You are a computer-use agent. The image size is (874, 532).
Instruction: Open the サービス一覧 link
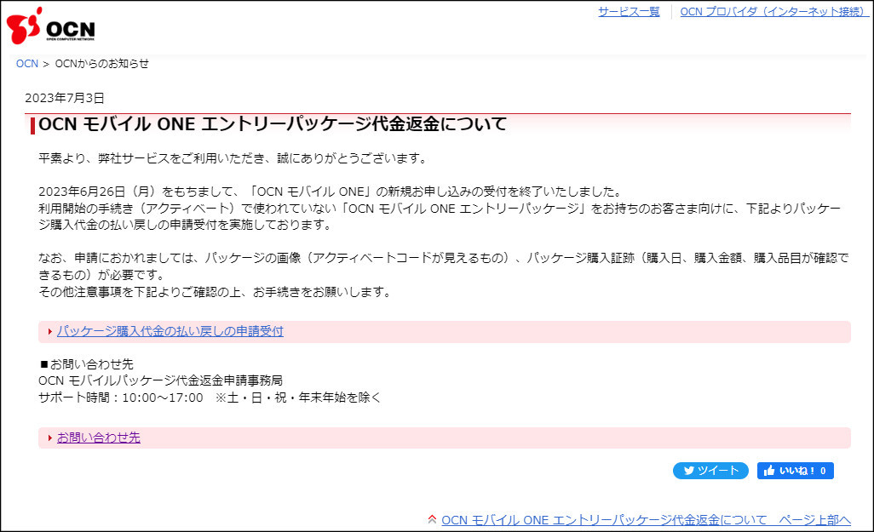pos(629,12)
